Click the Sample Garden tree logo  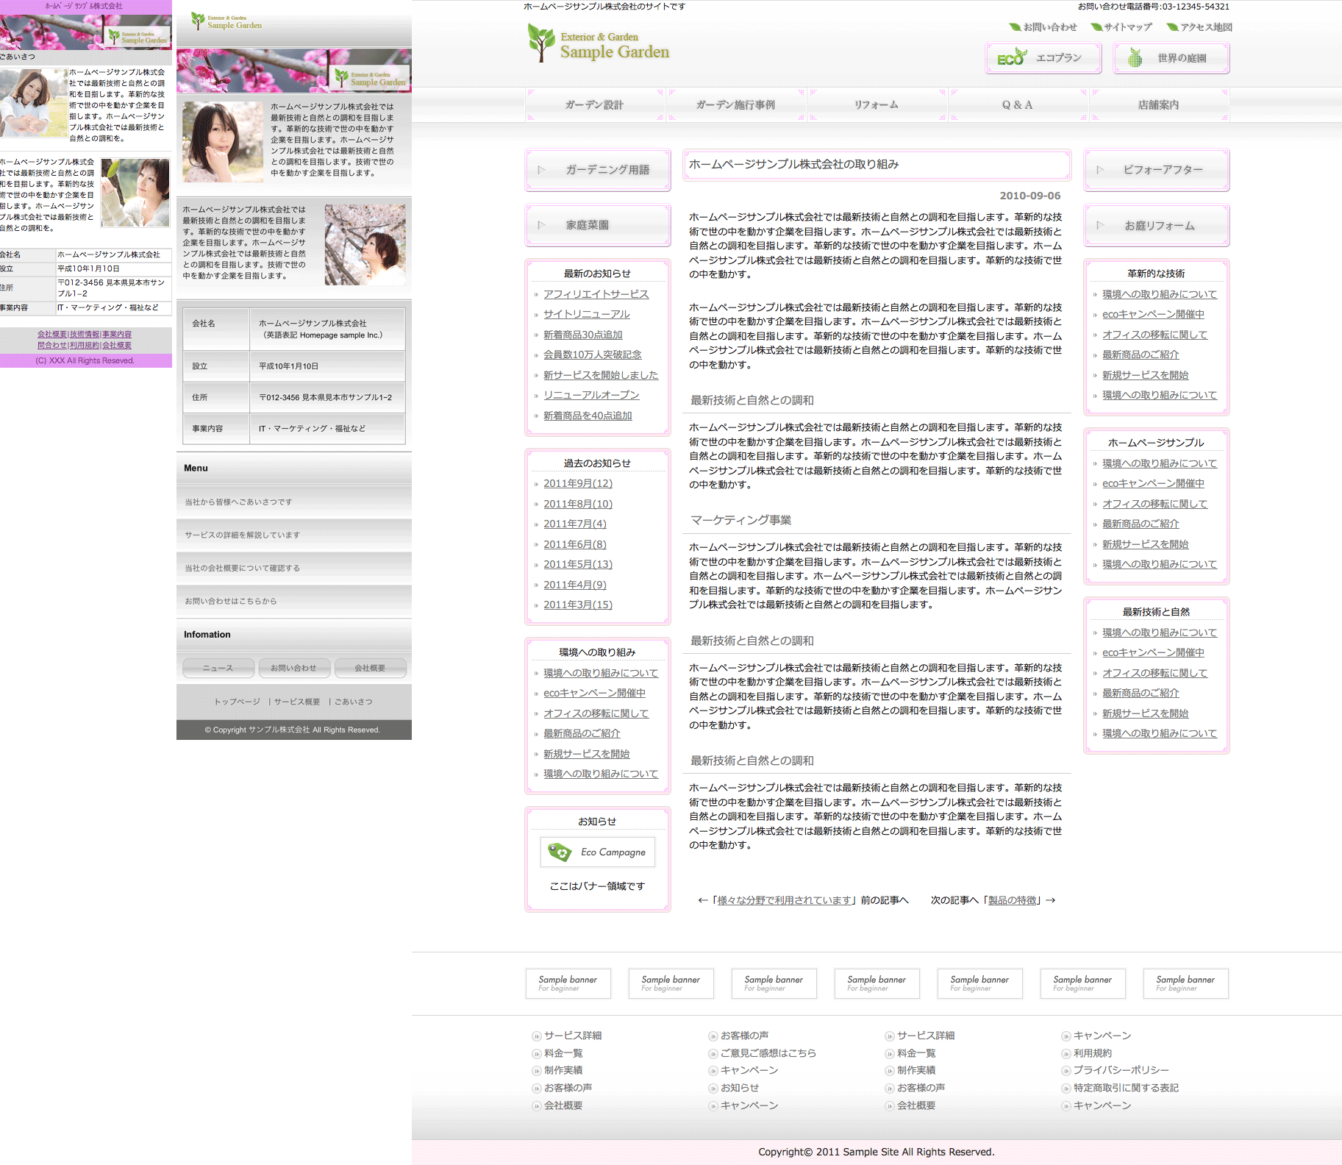(541, 43)
